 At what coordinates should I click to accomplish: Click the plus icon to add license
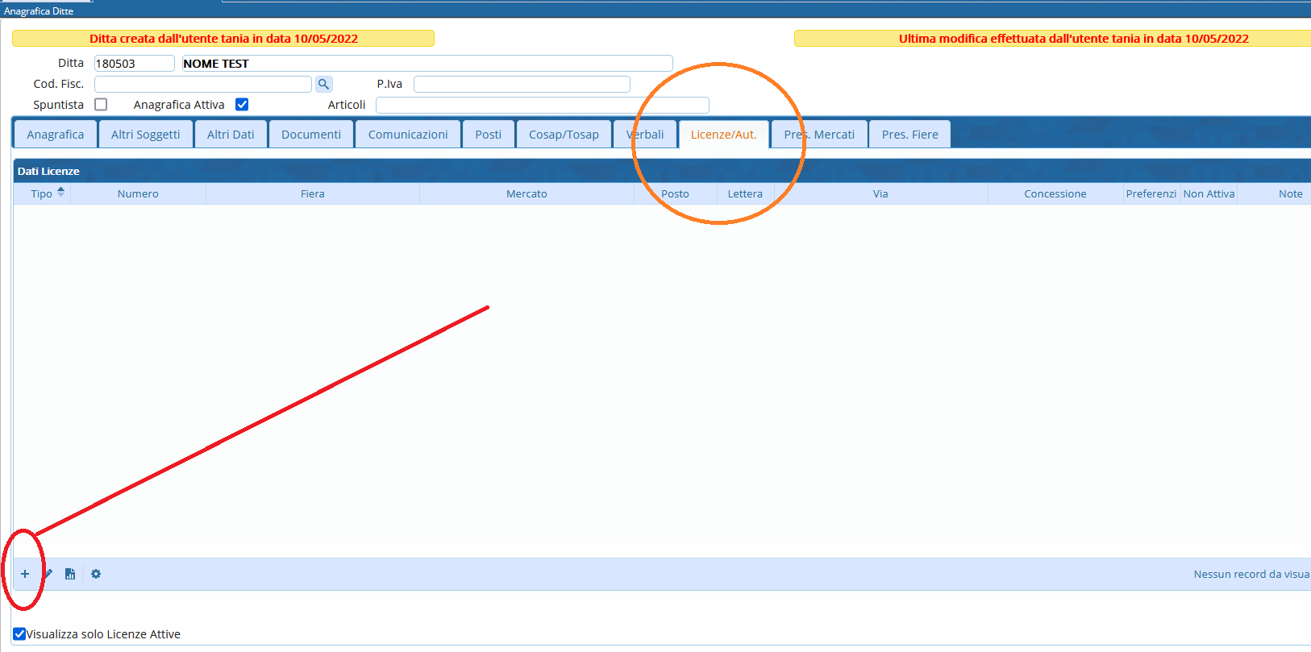[x=25, y=574]
